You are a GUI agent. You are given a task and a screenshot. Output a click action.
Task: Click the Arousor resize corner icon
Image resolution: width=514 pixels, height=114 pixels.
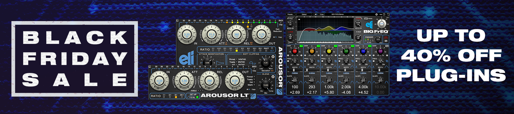(178, 21)
